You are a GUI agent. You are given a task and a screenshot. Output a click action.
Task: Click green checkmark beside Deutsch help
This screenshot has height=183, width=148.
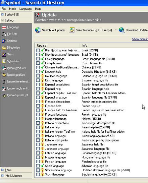[43, 71]
